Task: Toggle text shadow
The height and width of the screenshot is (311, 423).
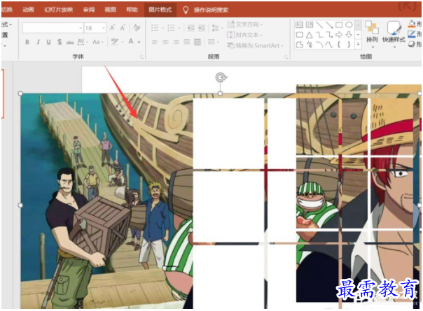Action: click(x=60, y=42)
